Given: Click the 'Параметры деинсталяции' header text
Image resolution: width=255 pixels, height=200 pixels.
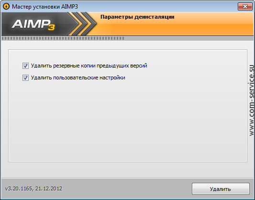Looking at the screenshot, I should pyautogui.click(x=137, y=17).
